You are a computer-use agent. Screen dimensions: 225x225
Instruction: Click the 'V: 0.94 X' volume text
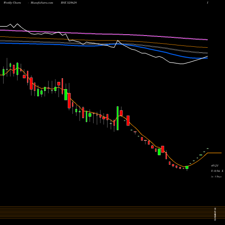pos(217,171)
